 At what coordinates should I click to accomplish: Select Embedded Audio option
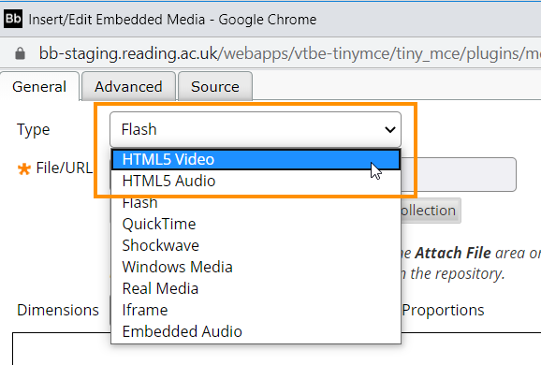pyautogui.click(x=256, y=331)
